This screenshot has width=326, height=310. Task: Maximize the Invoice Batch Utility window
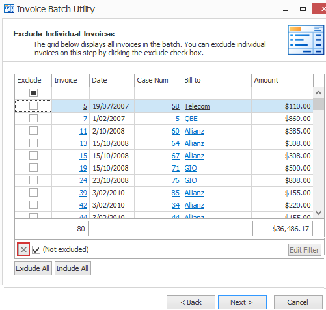click(x=303, y=9)
